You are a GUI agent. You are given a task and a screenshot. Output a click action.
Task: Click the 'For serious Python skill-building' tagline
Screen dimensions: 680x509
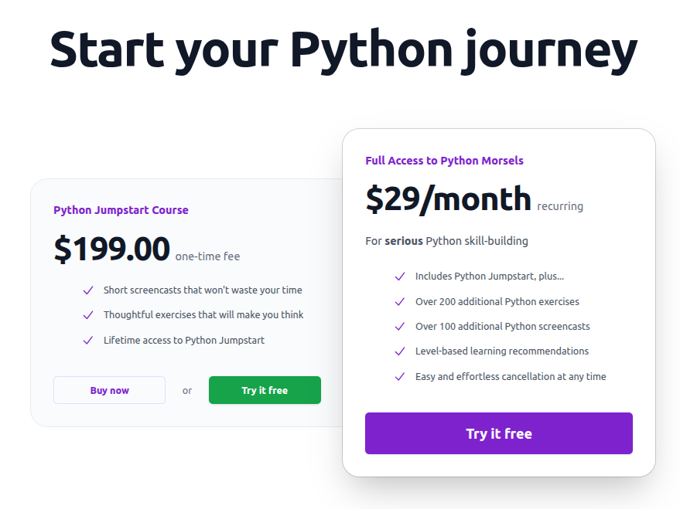(x=446, y=241)
